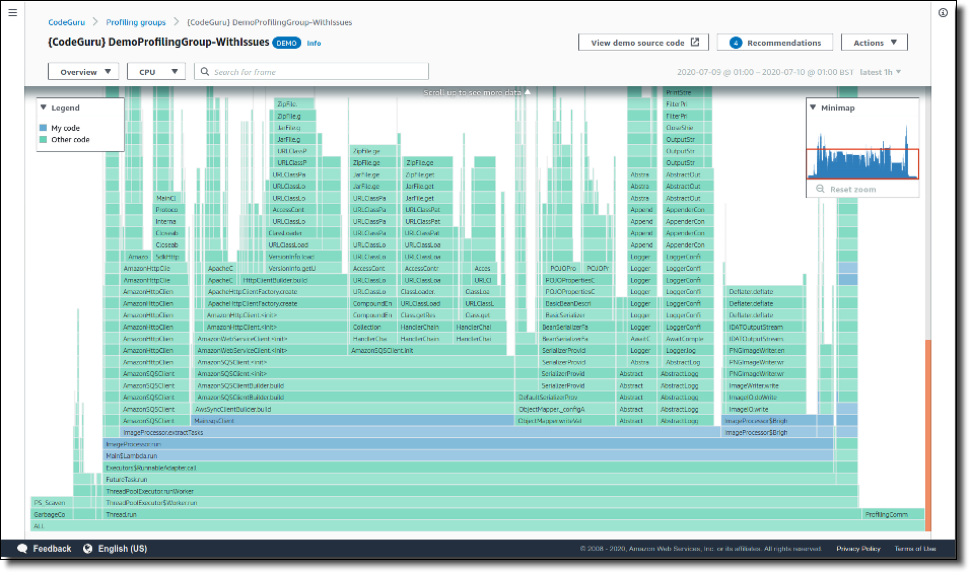Viewport: 969px width, 572px height.
Task: Click the blue ImageProcessor.run frame
Action: point(468,444)
